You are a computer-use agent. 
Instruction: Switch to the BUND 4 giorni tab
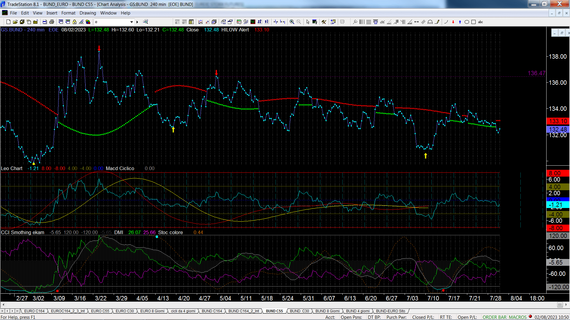point(357,311)
